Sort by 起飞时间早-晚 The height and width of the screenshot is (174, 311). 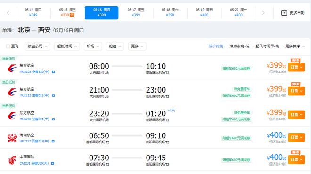(267, 46)
